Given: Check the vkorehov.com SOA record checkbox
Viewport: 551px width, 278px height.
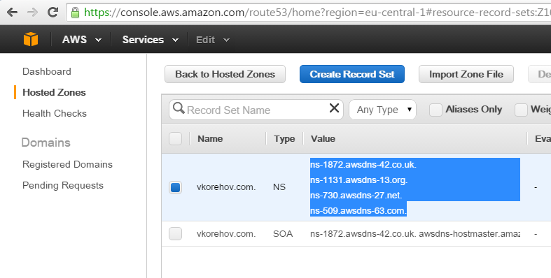Looking at the screenshot, I should 175,234.
